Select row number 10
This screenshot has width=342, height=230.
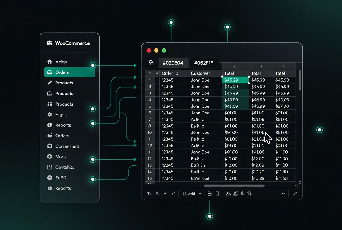point(150,133)
